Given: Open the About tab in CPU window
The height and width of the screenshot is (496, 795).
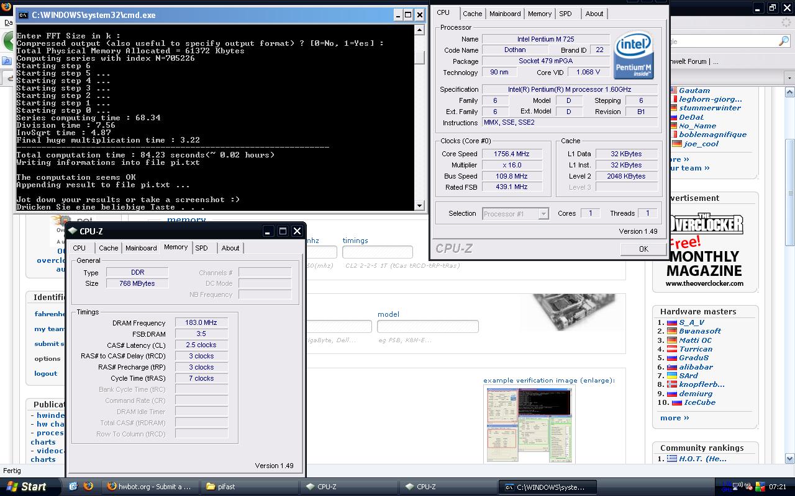Looking at the screenshot, I should (594, 14).
